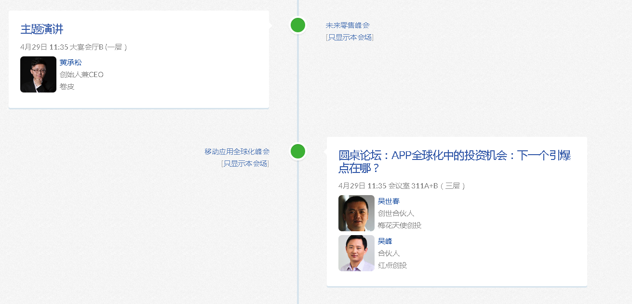Click the company name 梅花天使创投
The height and width of the screenshot is (304, 632).
tap(400, 225)
